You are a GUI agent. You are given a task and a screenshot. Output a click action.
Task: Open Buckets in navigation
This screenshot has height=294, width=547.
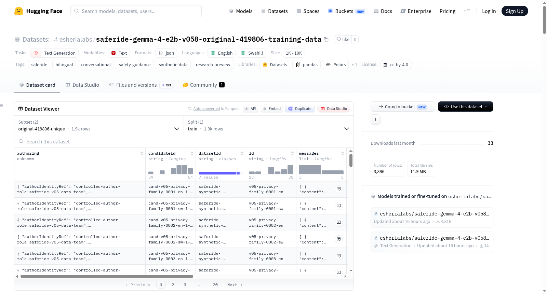click(x=346, y=11)
